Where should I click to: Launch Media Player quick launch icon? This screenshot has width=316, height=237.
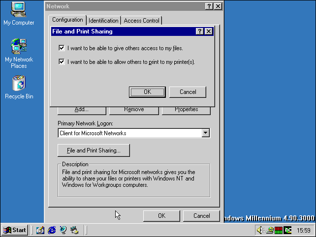[x=63, y=230]
